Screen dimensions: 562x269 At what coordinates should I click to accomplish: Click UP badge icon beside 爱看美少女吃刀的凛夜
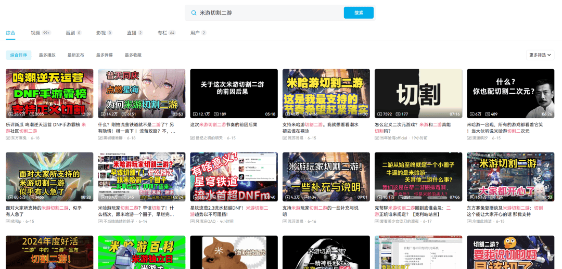[377, 221]
